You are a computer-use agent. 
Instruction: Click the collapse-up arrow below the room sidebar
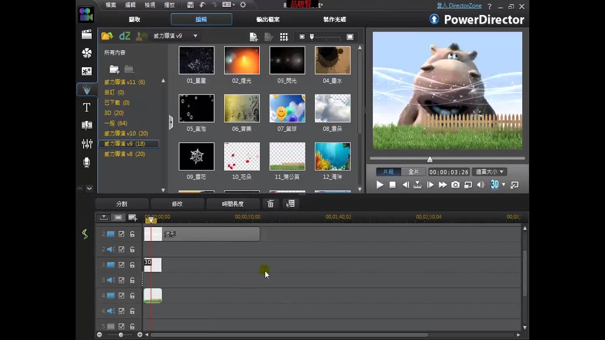pos(80,188)
